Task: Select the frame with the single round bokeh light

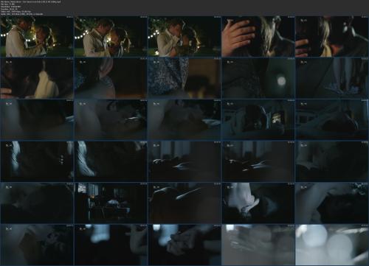Action: 258,78
